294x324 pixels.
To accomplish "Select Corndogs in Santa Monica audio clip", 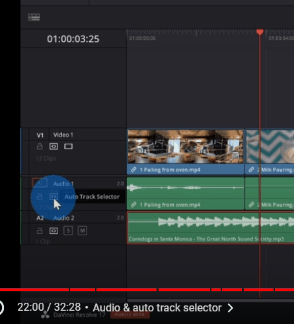I will 211,227.
